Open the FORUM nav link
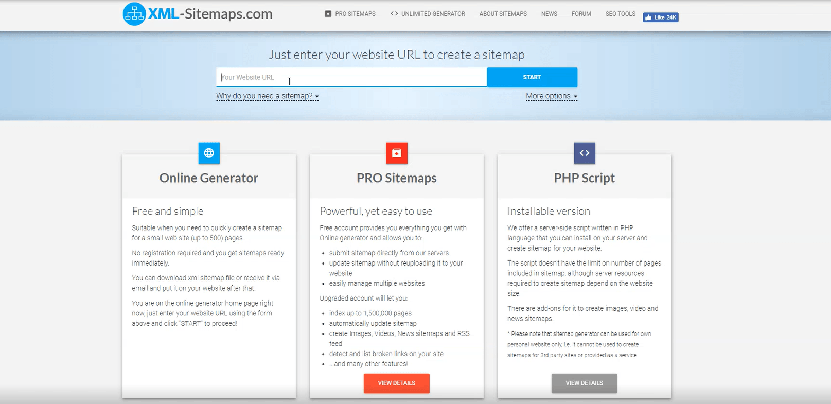This screenshot has width=831, height=404. [581, 14]
